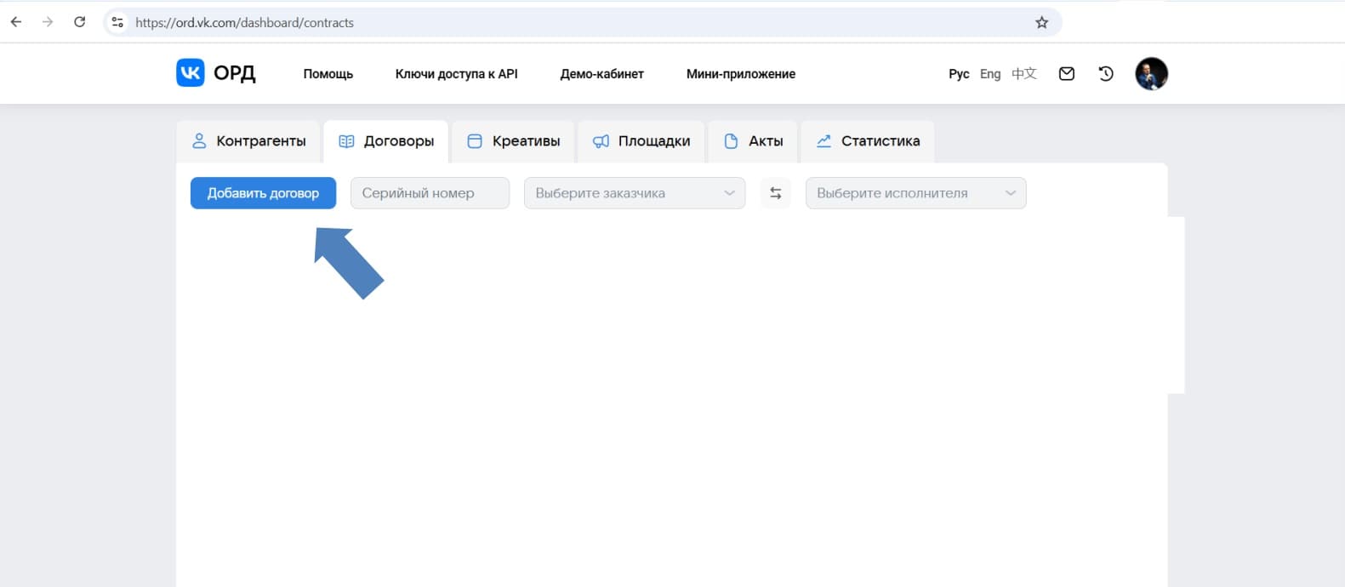Go to the Акты tab
The height and width of the screenshot is (587, 1345).
point(753,141)
